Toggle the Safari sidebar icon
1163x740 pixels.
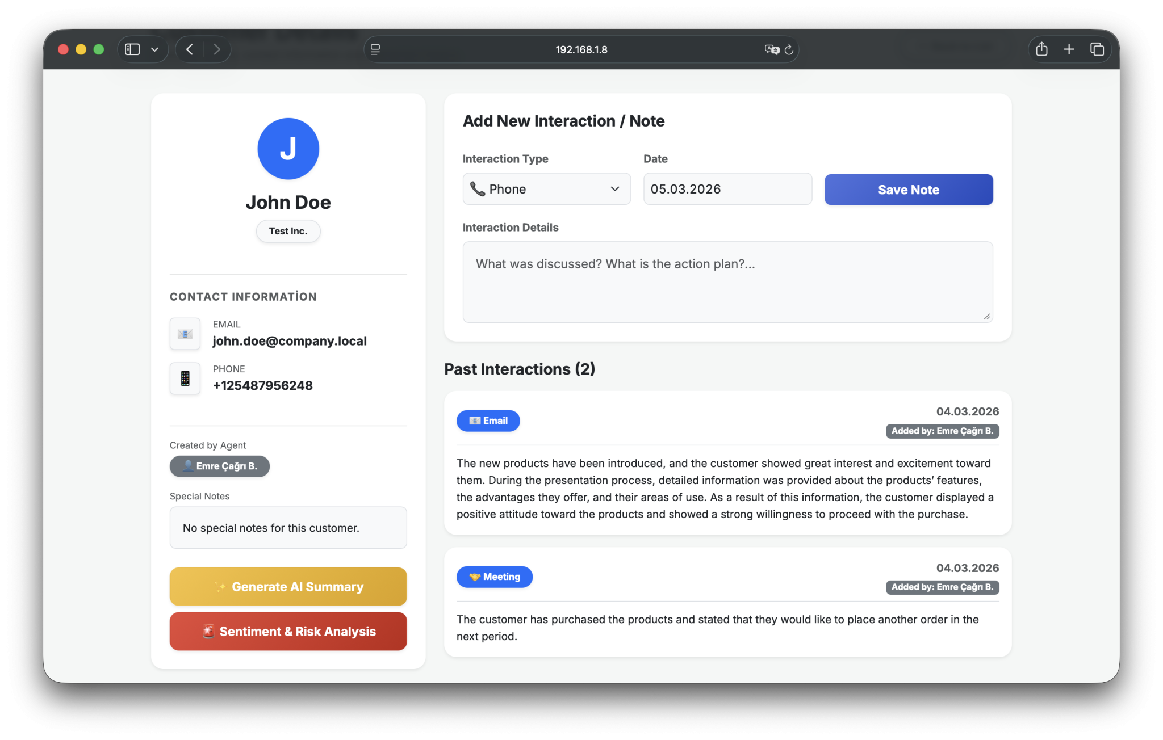pyautogui.click(x=132, y=49)
